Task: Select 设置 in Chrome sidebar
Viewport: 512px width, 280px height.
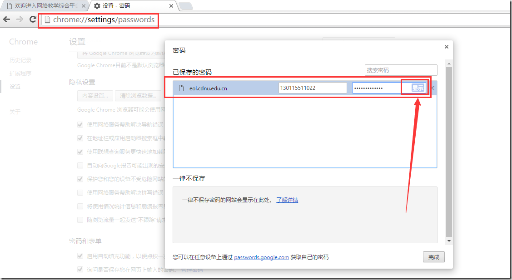Action: (x=15, y=87)
